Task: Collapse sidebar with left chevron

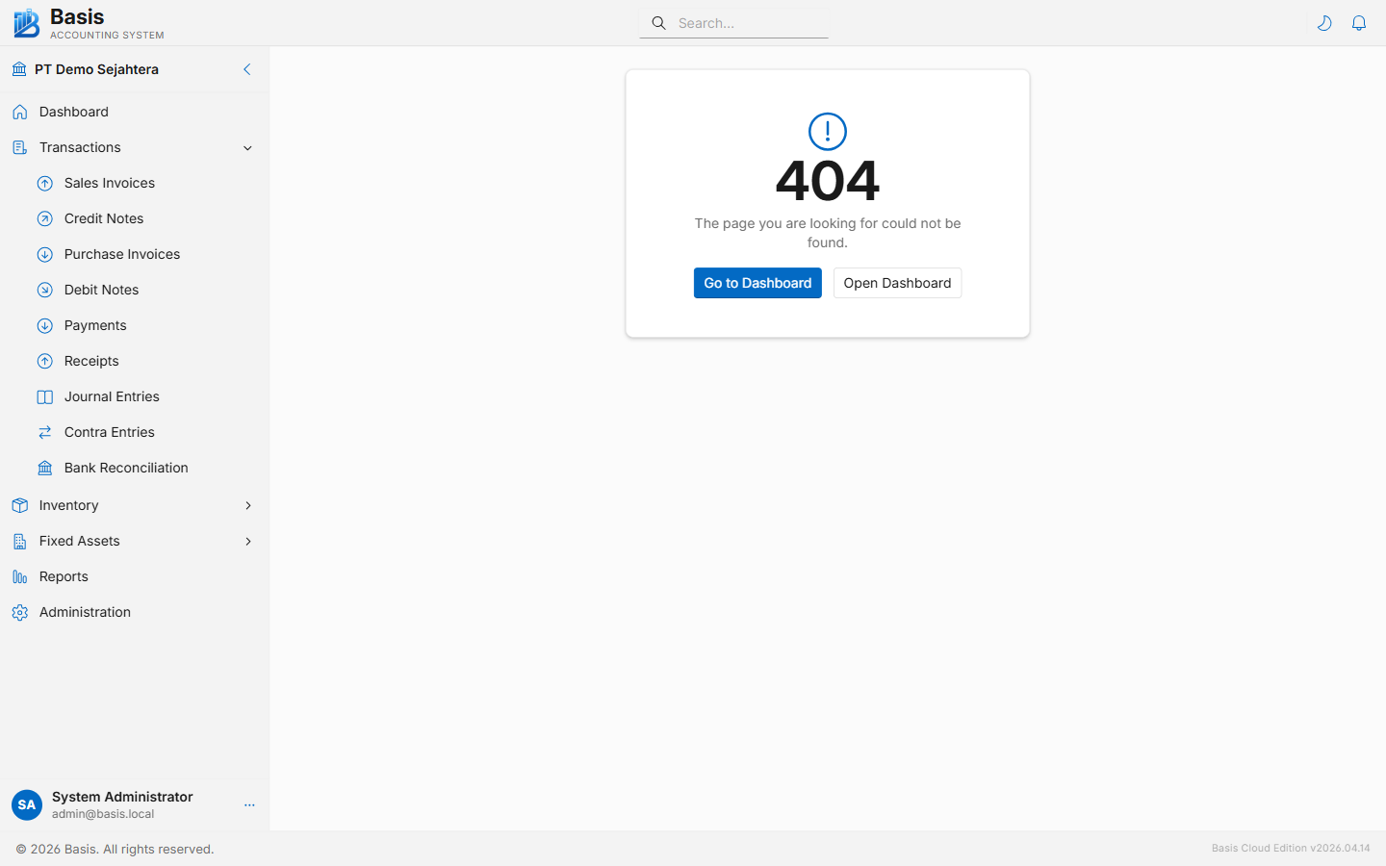Action: click(246, 69)
